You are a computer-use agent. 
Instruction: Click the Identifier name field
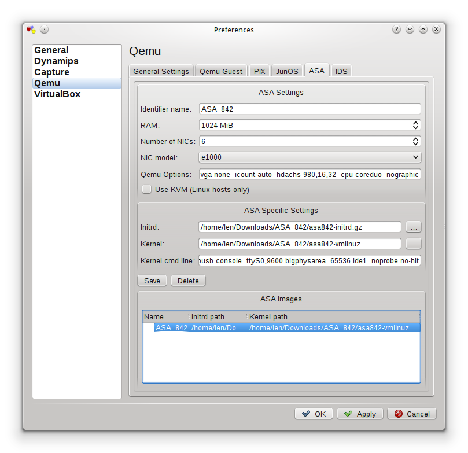(310, 109)
